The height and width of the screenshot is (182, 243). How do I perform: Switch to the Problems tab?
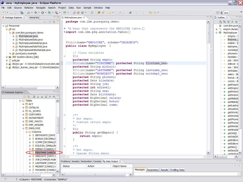(x=65, y=161)
